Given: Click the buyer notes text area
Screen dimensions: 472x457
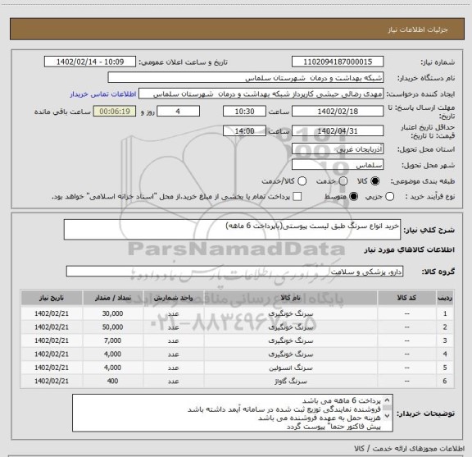Looking at the screenshot, I should [233, 413].
